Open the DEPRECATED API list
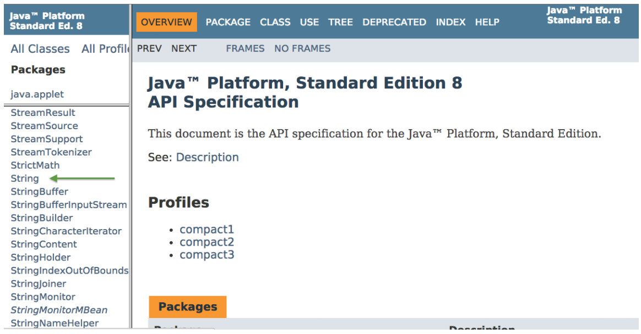The image size is (641, 334). click(394, 22)
